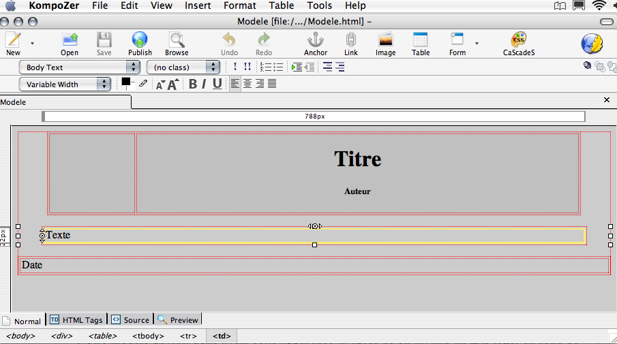The height and width of the screenshot is (344, 617).
Task: Open the View menu
Action: [162, 5]
